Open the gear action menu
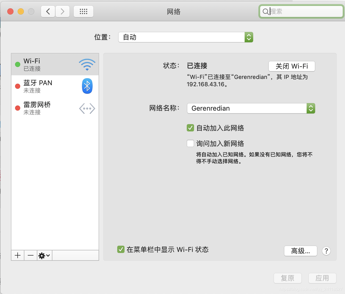This screenshot has height=294, width=345. click(x=45, y=255)
